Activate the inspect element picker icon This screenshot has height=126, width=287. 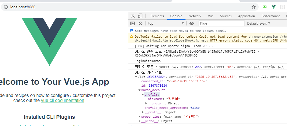coord(133,16)
